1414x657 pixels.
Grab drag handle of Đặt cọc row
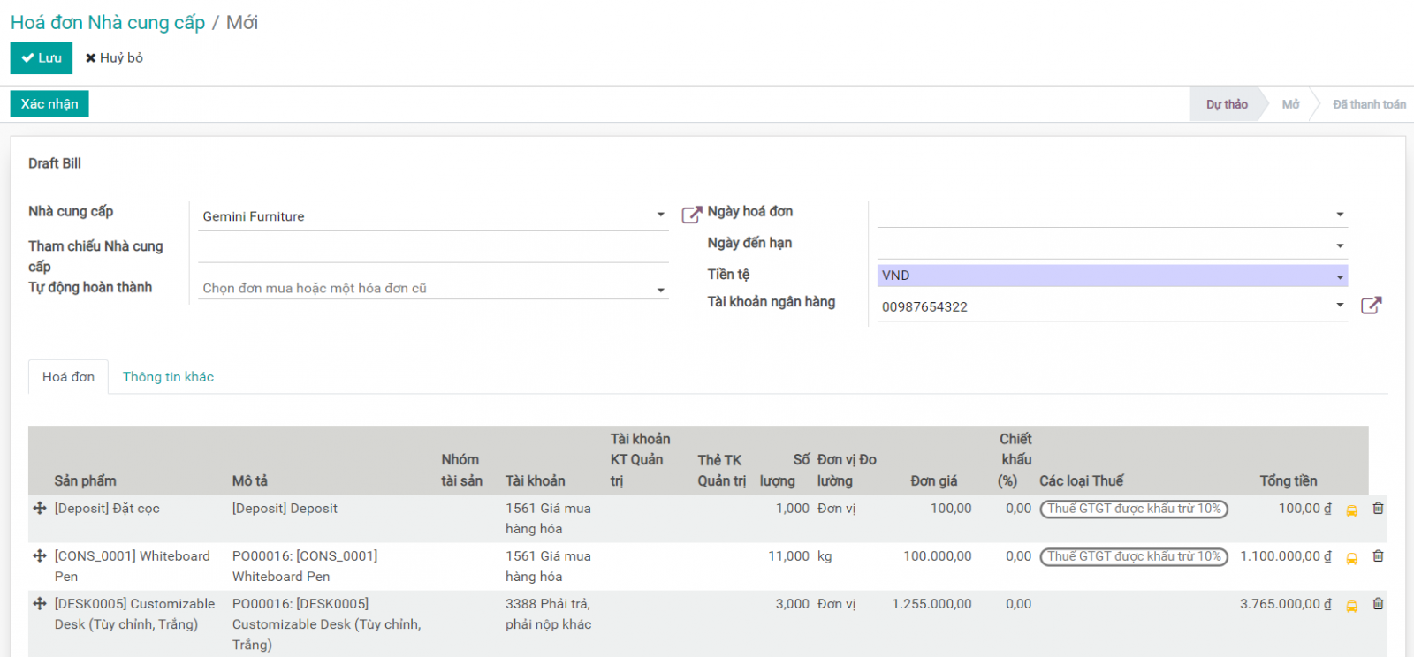pos(40,509)
